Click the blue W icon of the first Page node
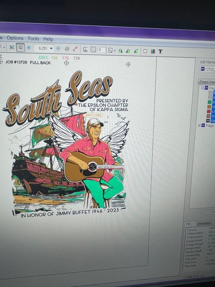The image size is (215, 287). 206,88
